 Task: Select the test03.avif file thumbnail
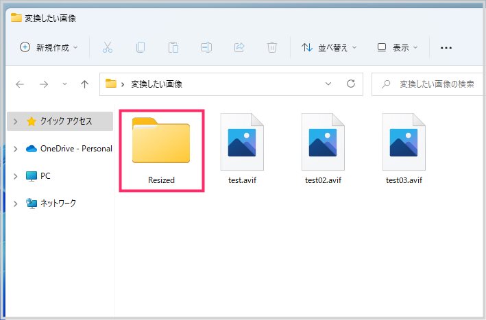point(404,142)
